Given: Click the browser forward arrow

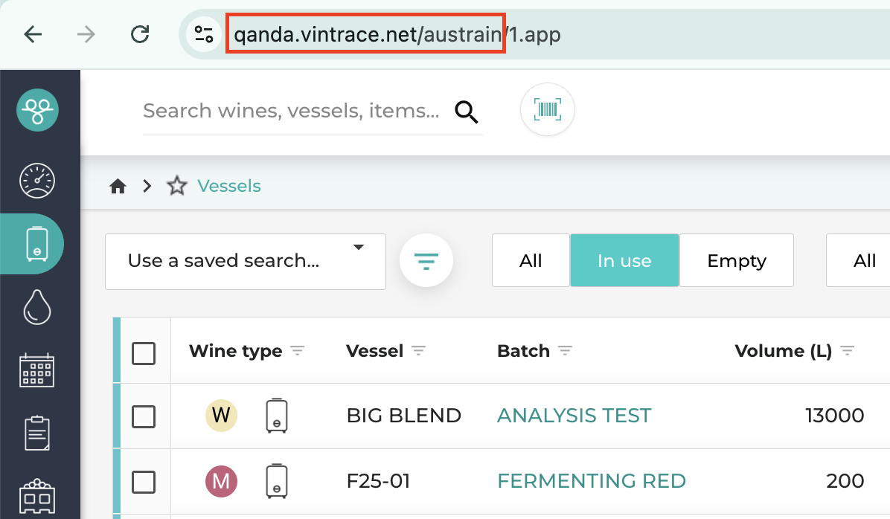Looking at the screenshot, I should pos(86,35).
